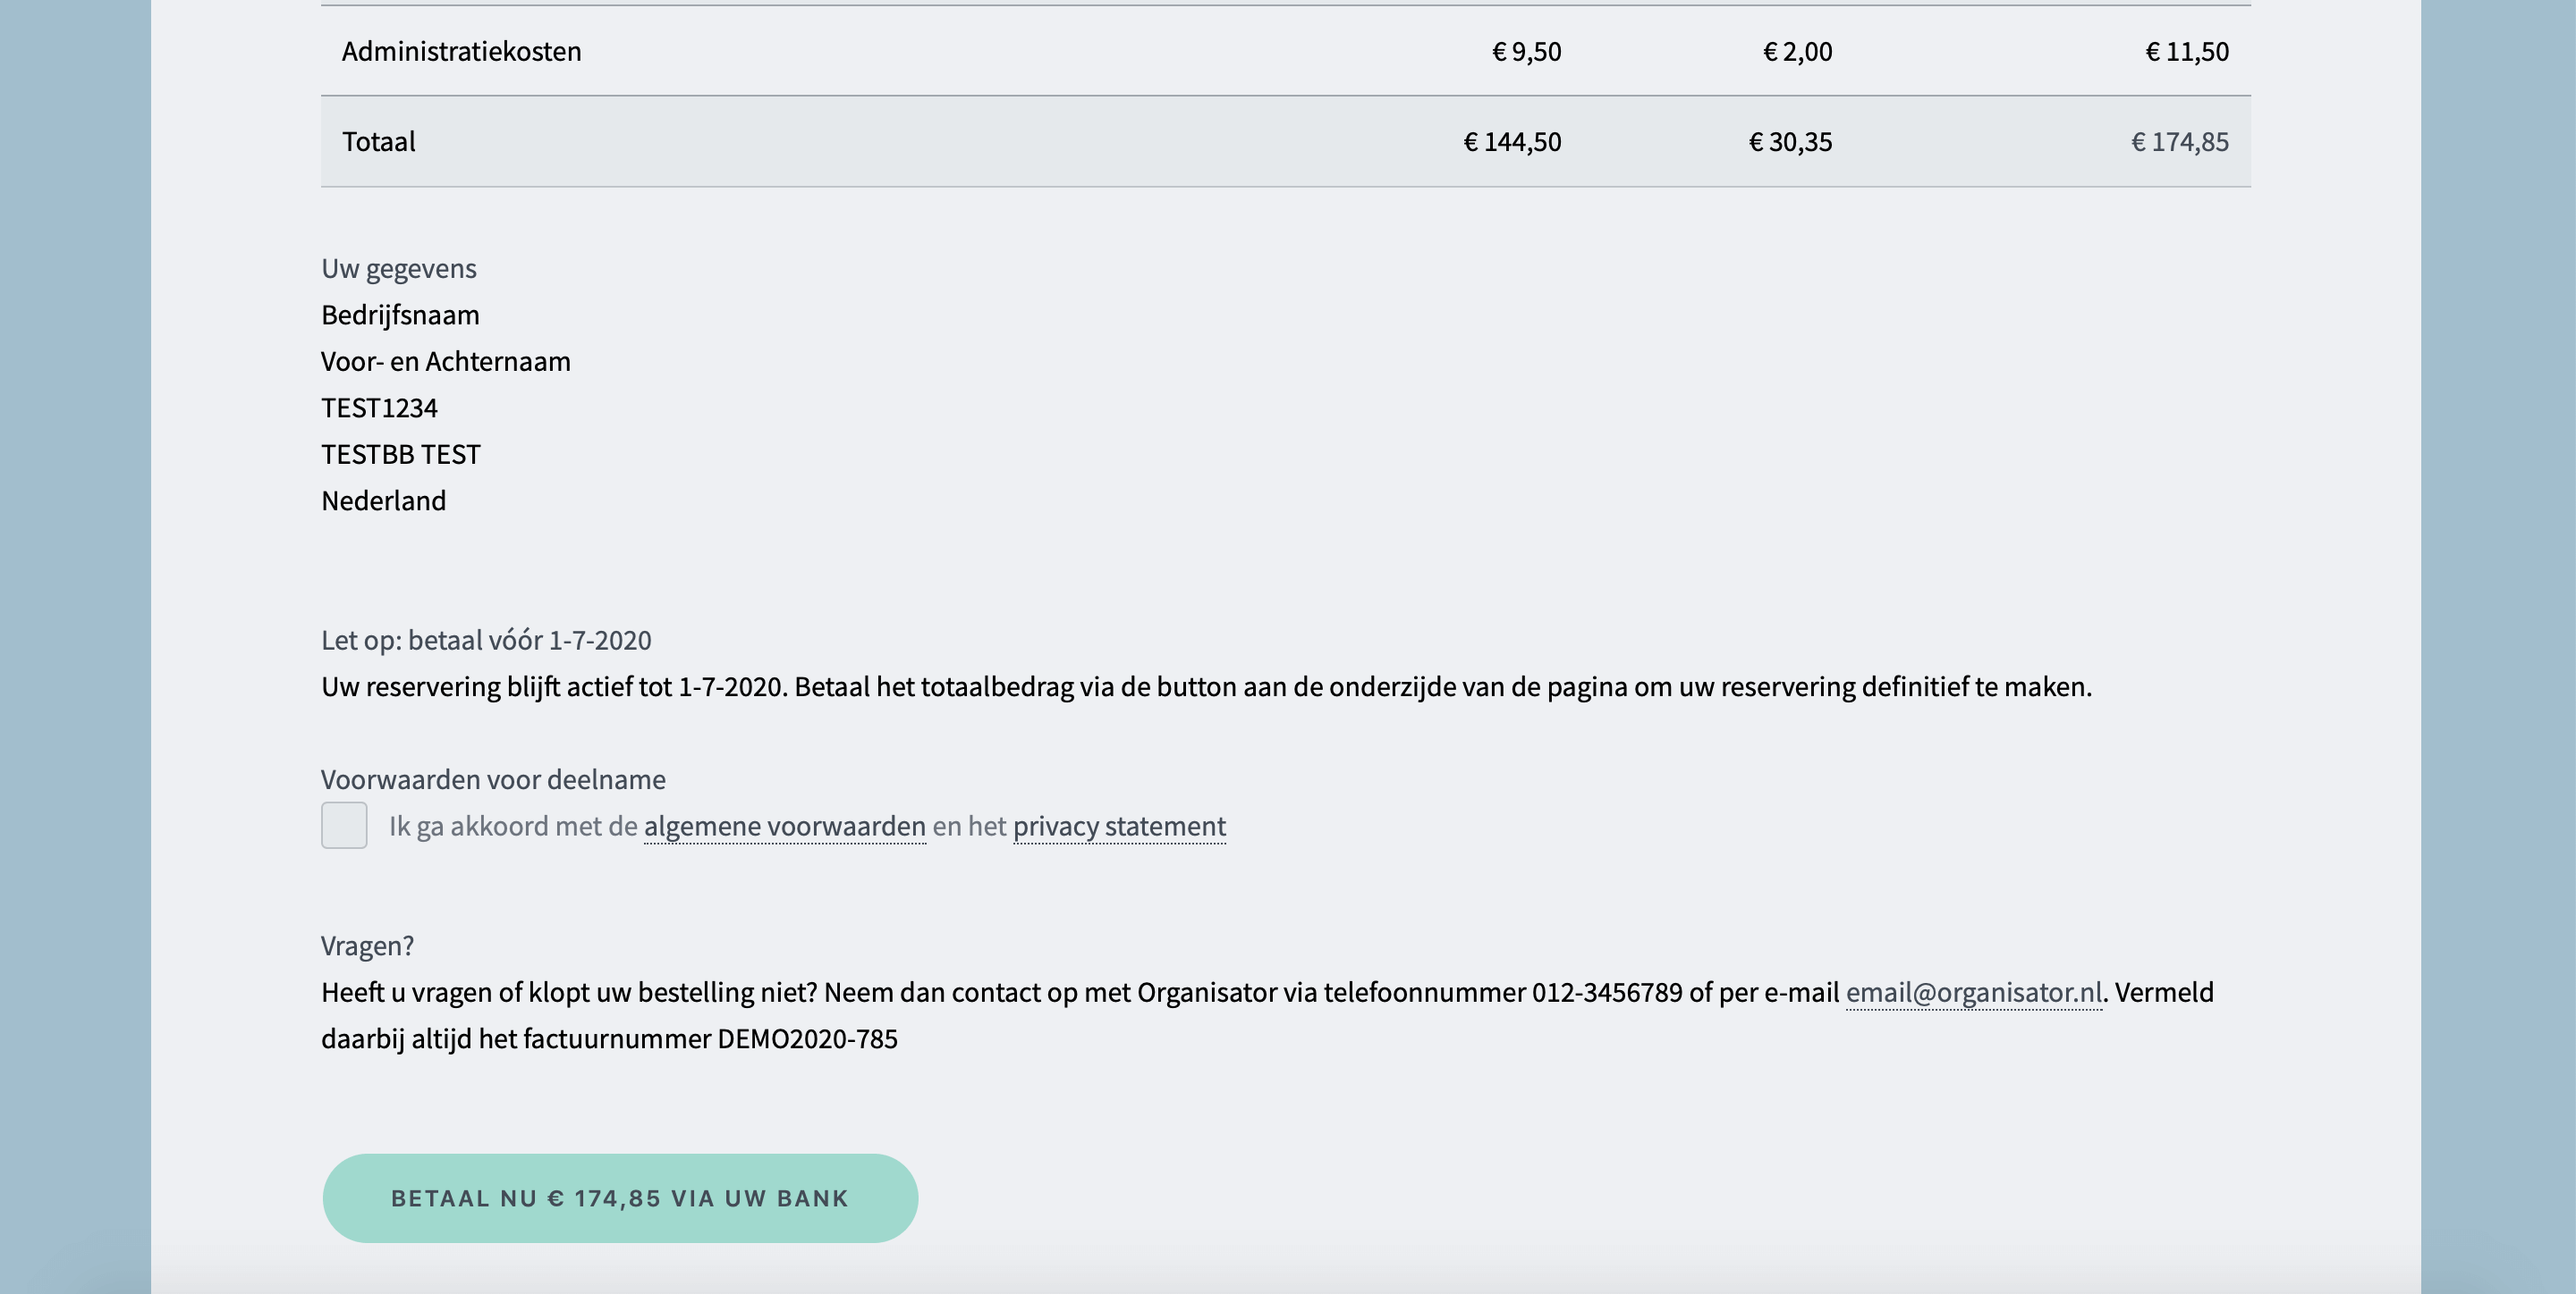This screenshot has width=2576, height=1294.
Task: Click the Nederland country line
Action: (x=384, y=500)
